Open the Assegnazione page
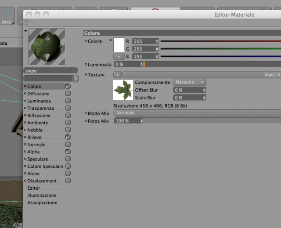The height and width of the screenshot is (228, 281). [42, 203]
